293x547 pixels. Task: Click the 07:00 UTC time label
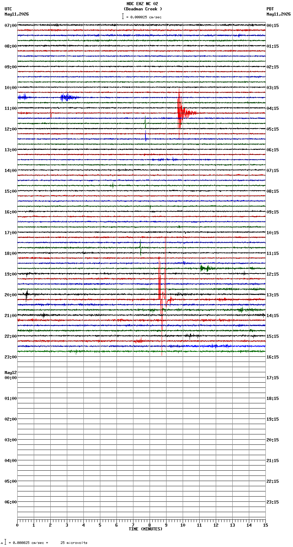point(11,26)
